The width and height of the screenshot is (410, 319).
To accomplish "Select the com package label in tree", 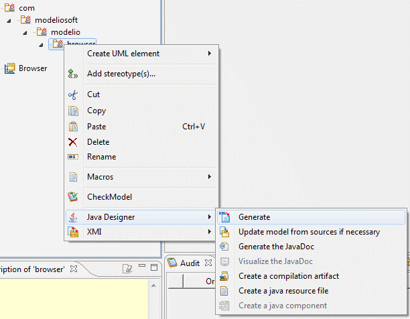I will [x=27, y=8].
